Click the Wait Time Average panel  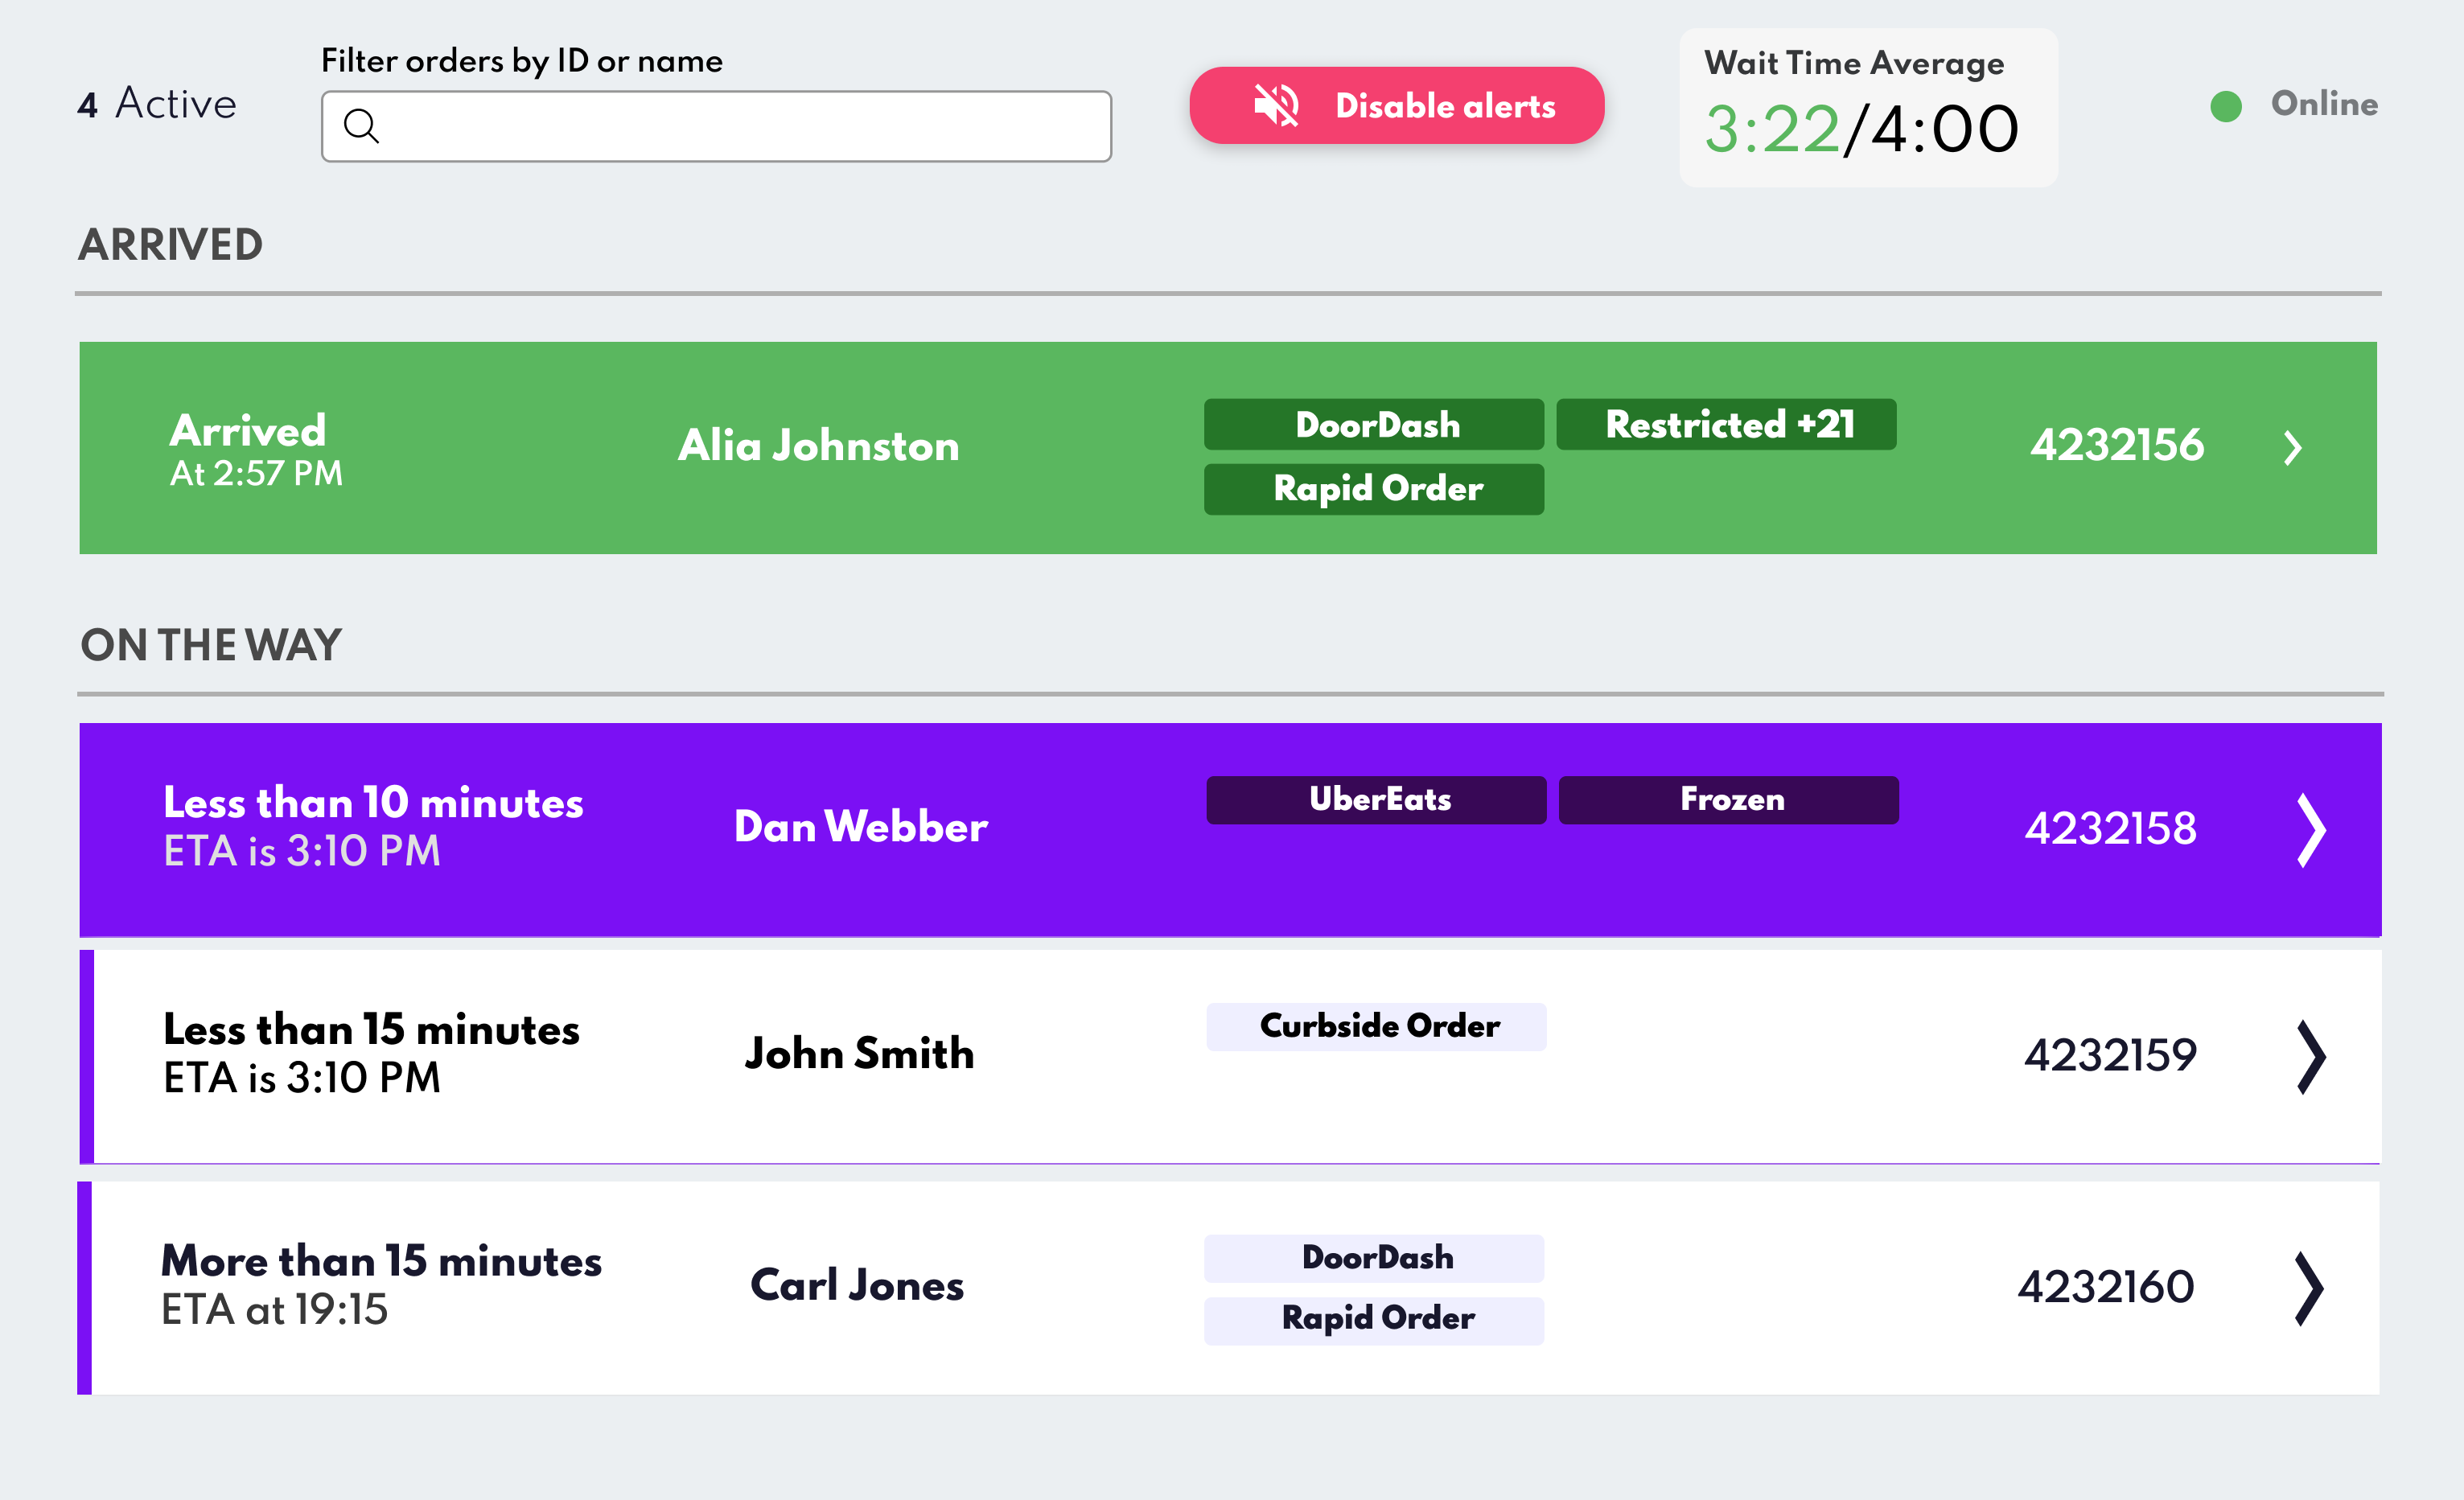click(1867, 108)
